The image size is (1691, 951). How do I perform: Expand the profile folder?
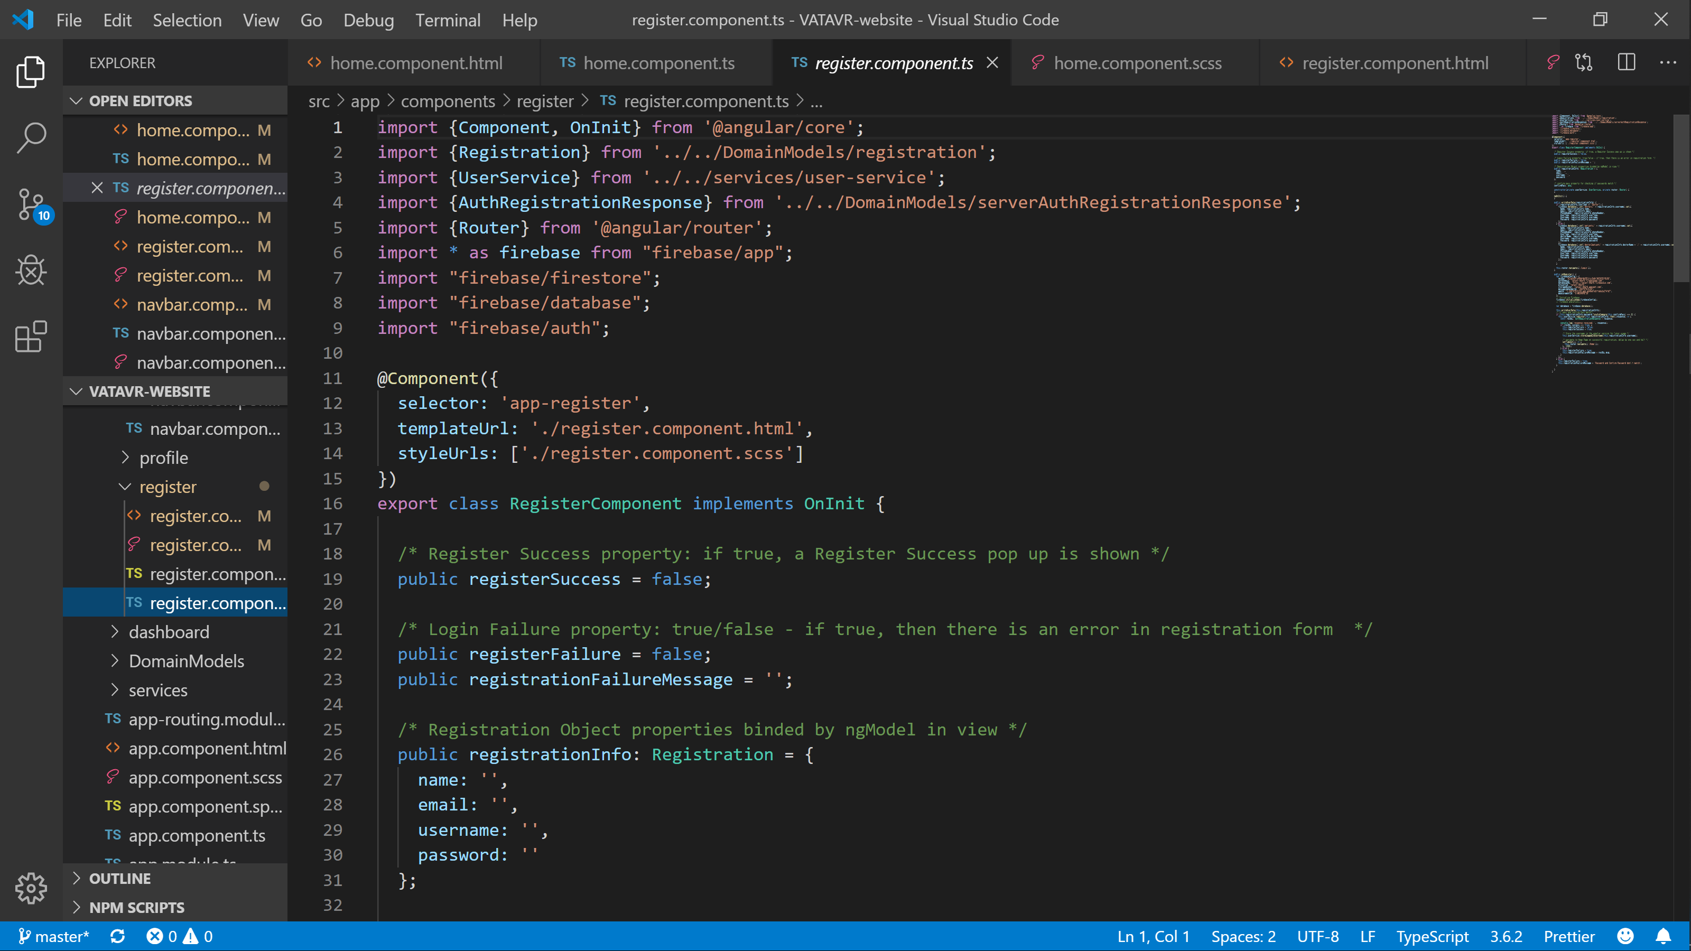tap(163, 458)
